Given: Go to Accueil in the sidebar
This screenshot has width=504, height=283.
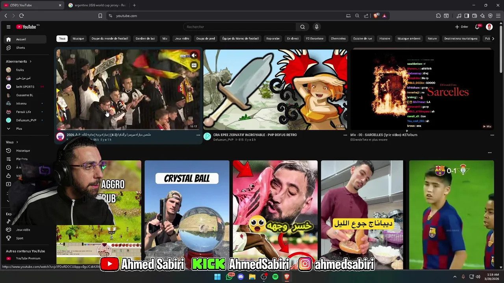Looking at the screenshot, I should coord(24,39).
